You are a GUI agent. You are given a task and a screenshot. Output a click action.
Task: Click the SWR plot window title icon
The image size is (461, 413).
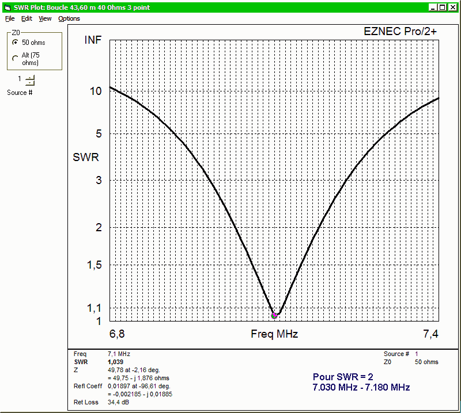(x=7, y=7)
